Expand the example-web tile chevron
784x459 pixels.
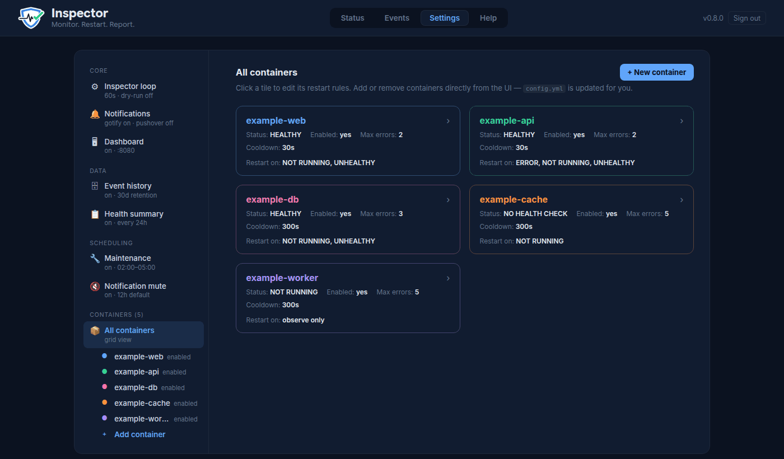(x=448, y=121)
